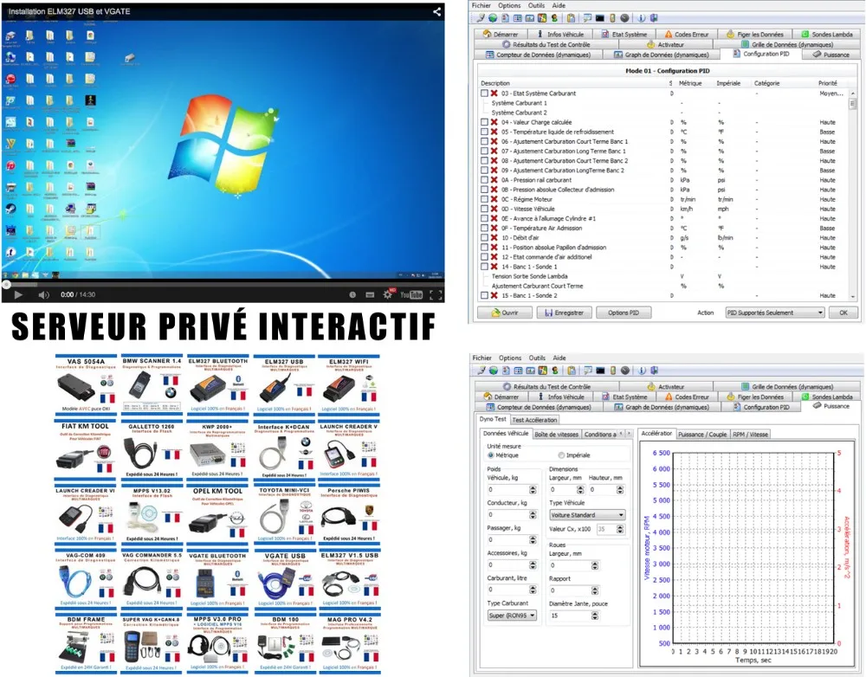Switch to the RPM / Vitesse graph tab
Viewport: 866px width, 677px height.
750,435
